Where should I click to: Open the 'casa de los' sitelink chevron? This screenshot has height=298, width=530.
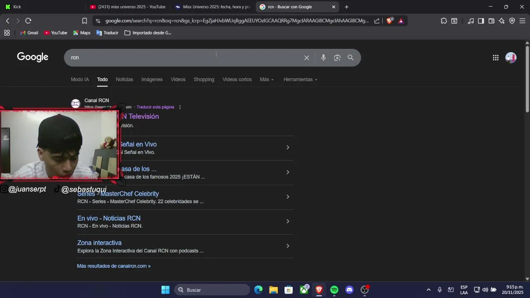point(288,172)
